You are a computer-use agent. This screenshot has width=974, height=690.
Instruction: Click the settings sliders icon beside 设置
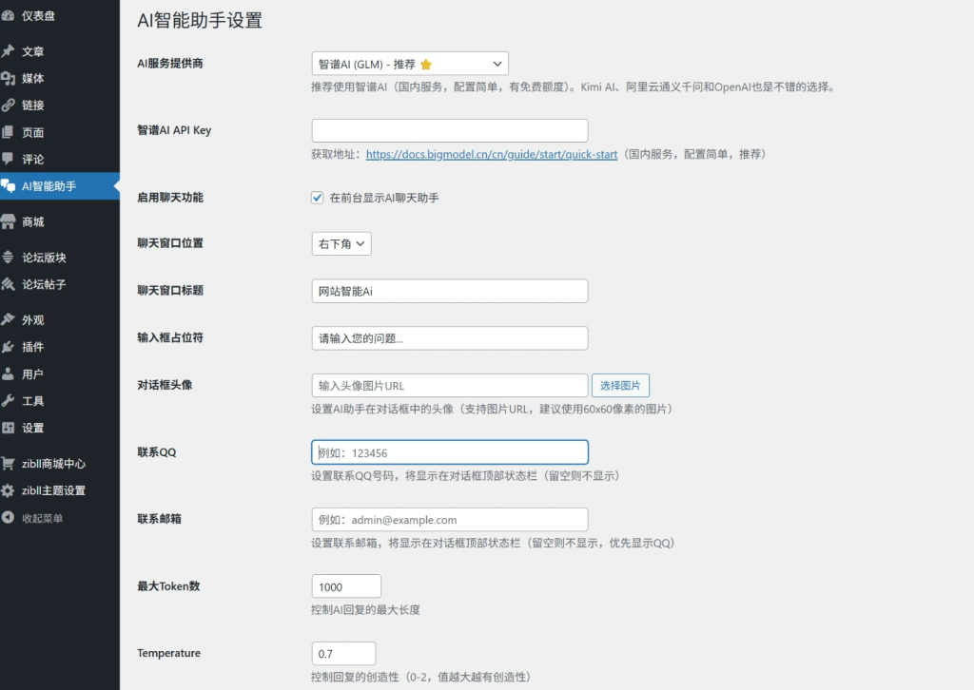pyautogui.click(x=8, y=428)
